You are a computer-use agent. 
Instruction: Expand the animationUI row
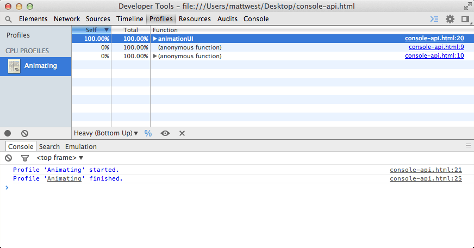[155, 39]
